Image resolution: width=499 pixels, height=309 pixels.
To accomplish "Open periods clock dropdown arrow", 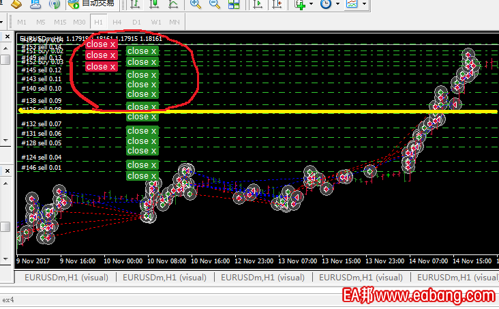I will point(337,5).
